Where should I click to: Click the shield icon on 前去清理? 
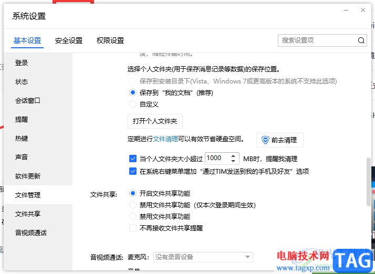point(265,140)
